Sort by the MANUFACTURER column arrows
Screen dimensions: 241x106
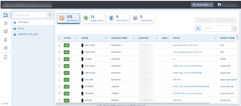[x=134, y=38]
